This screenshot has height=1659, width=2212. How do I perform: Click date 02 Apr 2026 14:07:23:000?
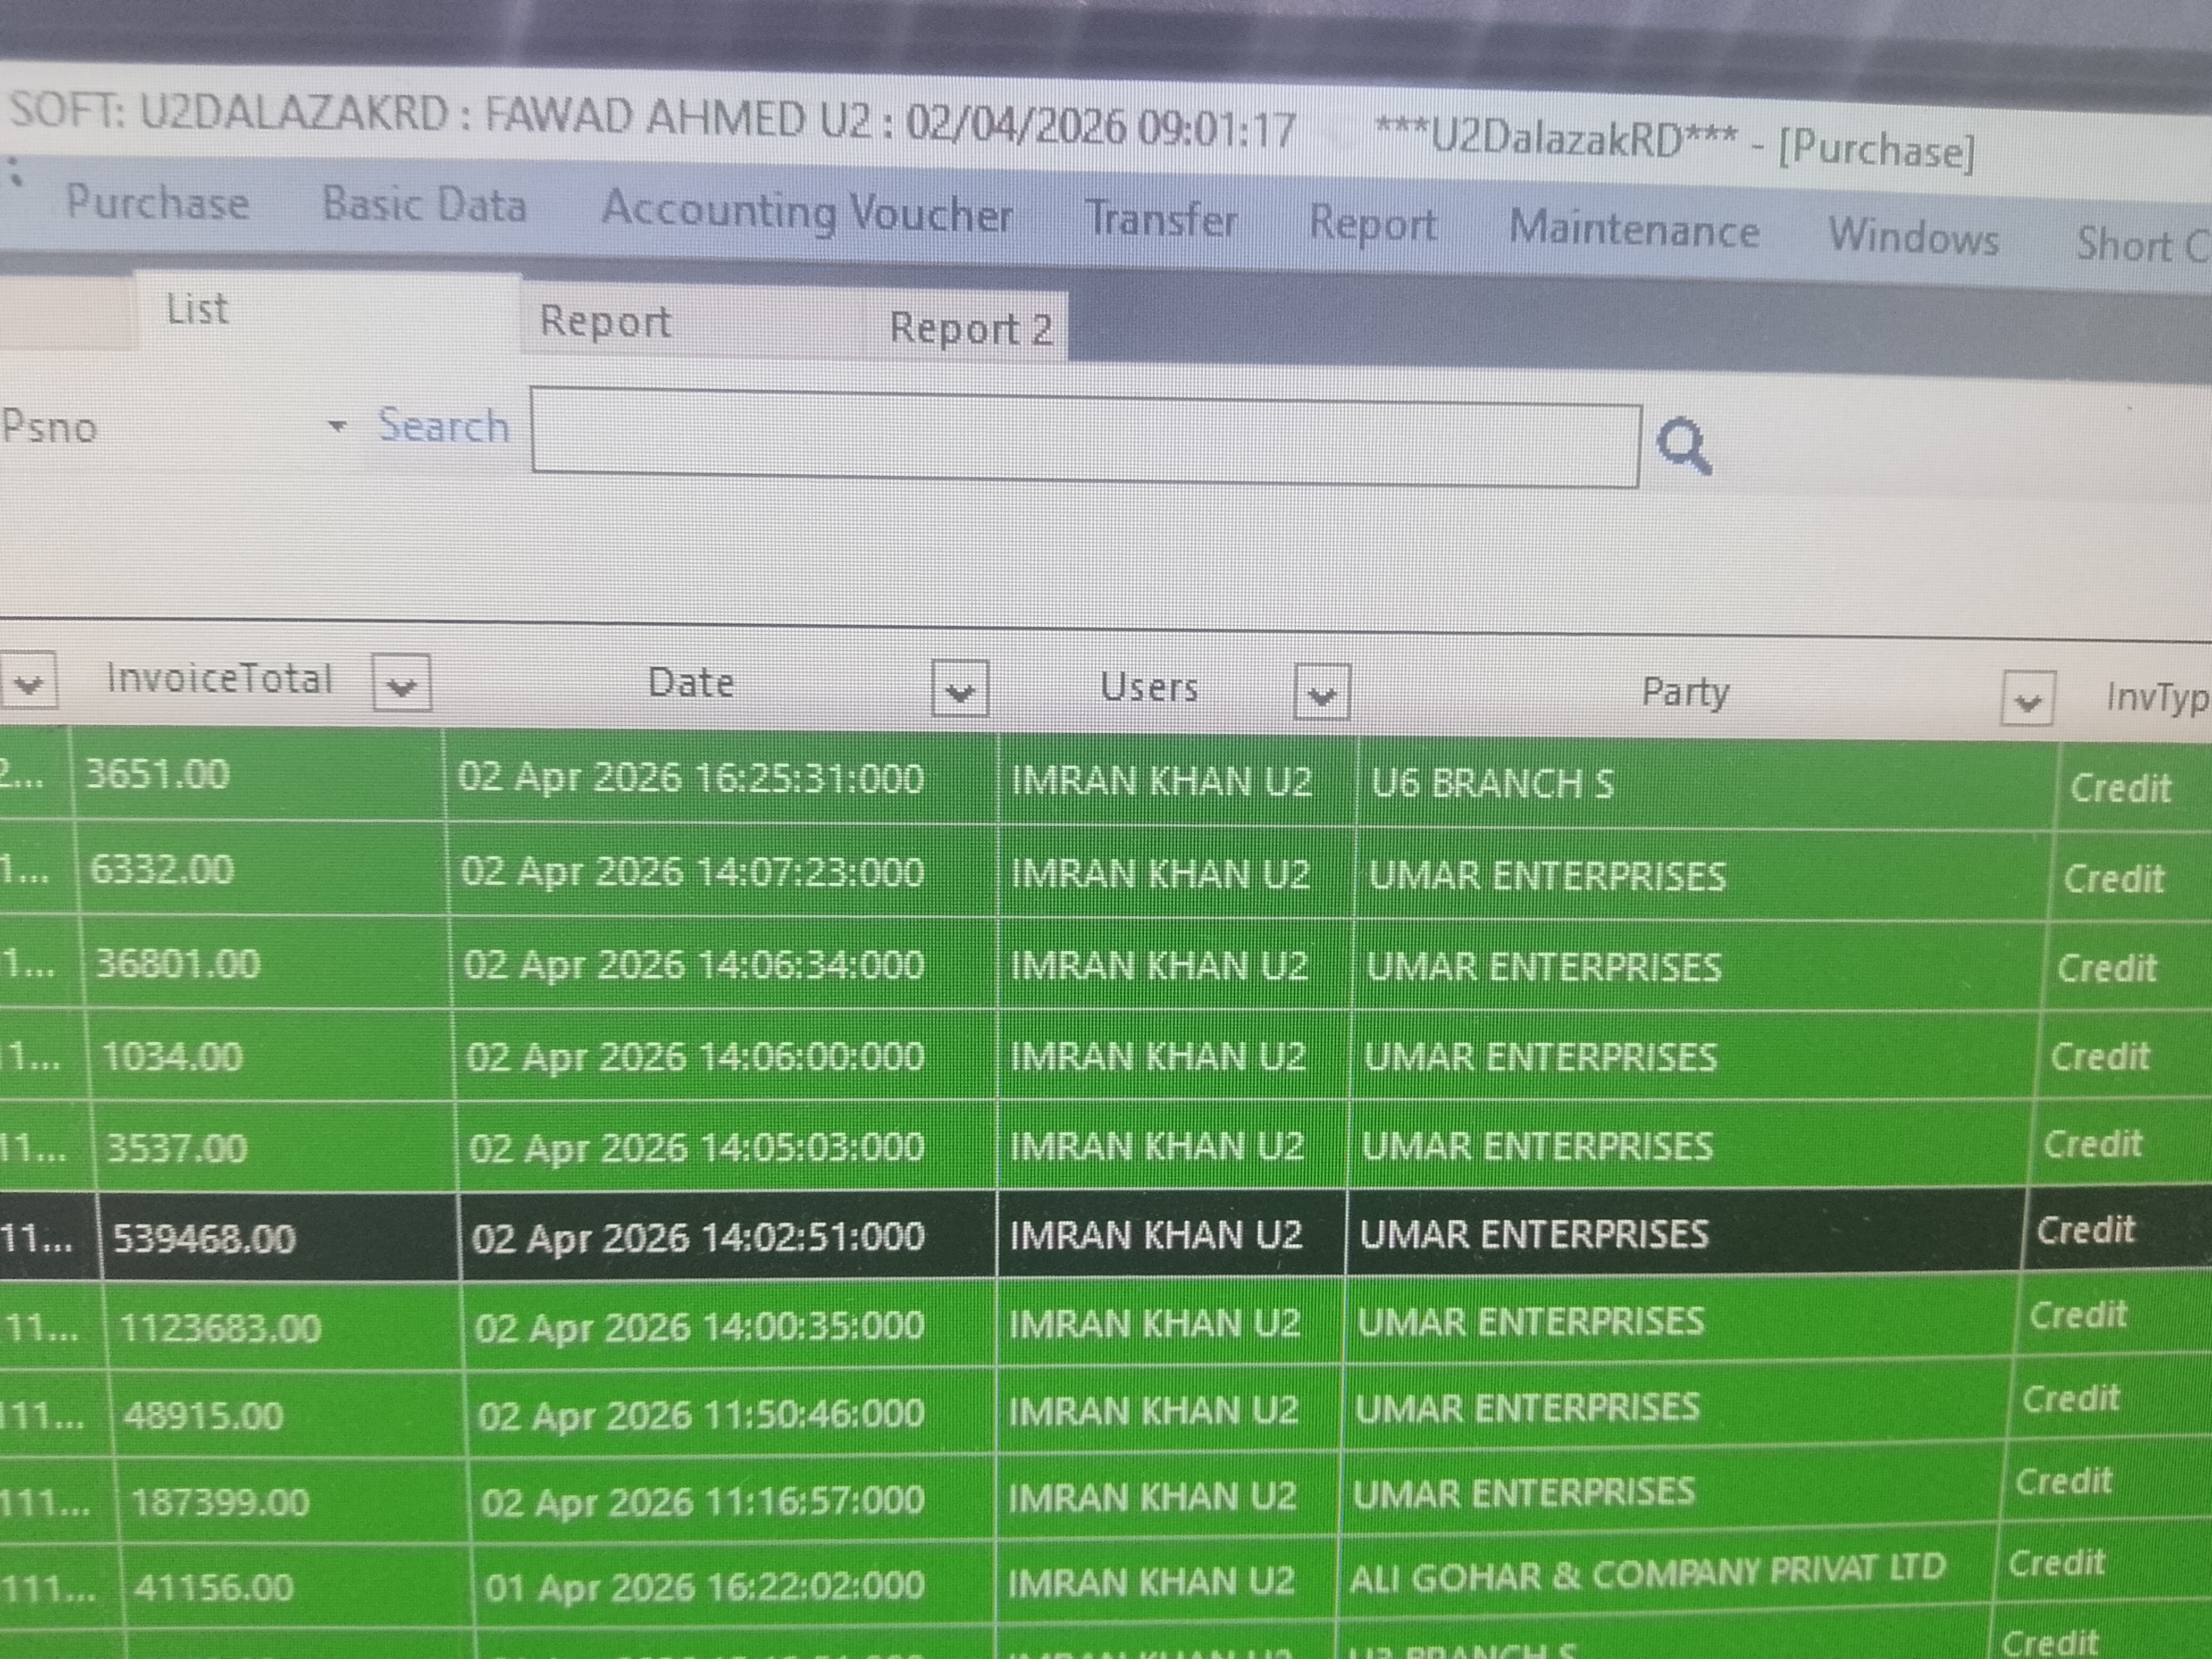click(x=692, y=871)
